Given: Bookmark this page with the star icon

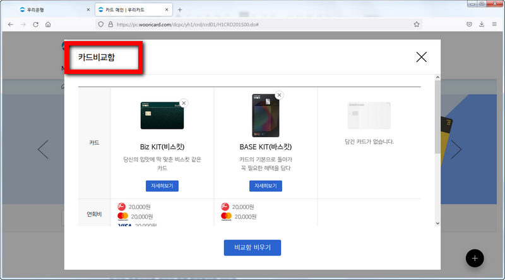Looking at the screenshot, I should (417, 25).
